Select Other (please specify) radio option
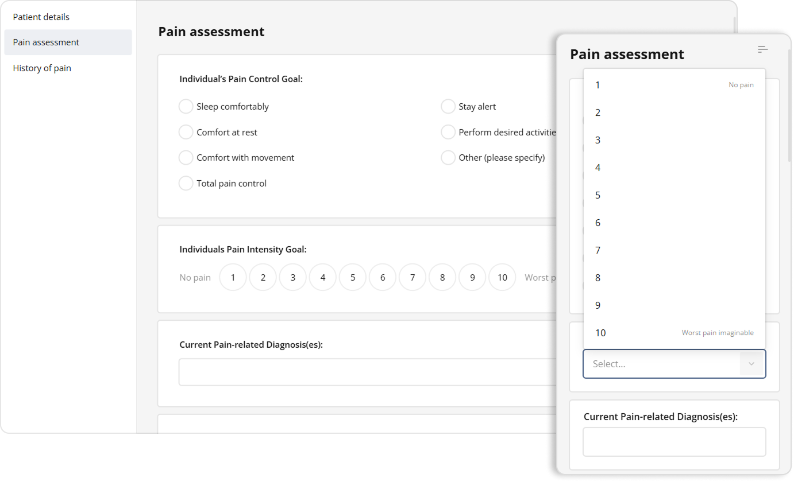794x482 pixels. (448, 158)
